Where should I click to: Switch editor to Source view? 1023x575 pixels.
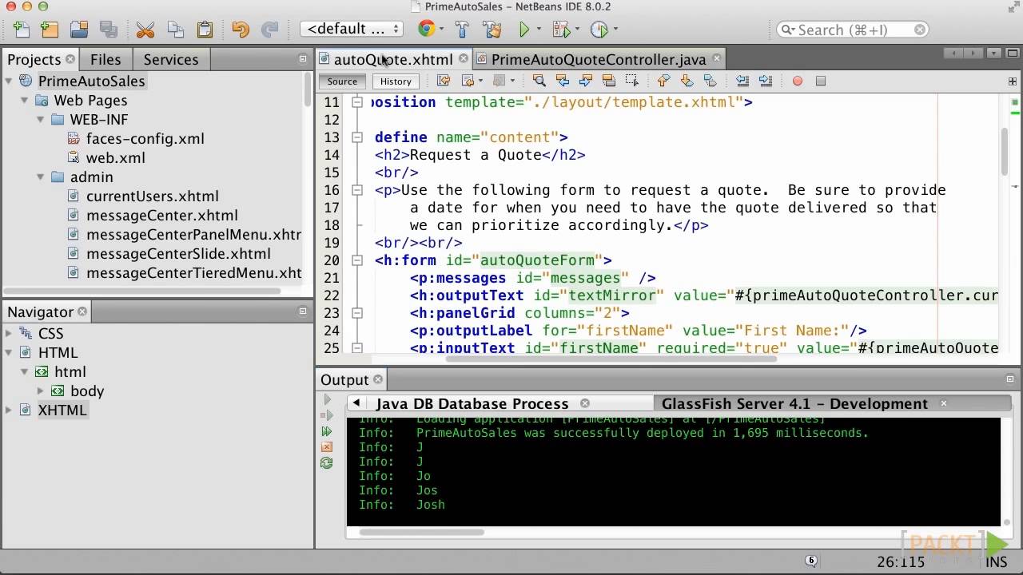pos(342,81)
